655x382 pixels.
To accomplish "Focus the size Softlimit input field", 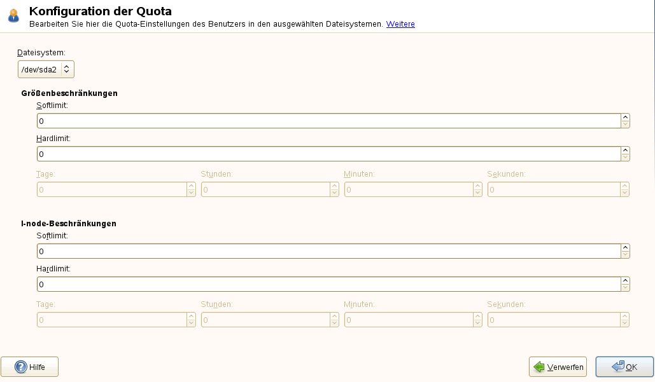I will (328, 121).
